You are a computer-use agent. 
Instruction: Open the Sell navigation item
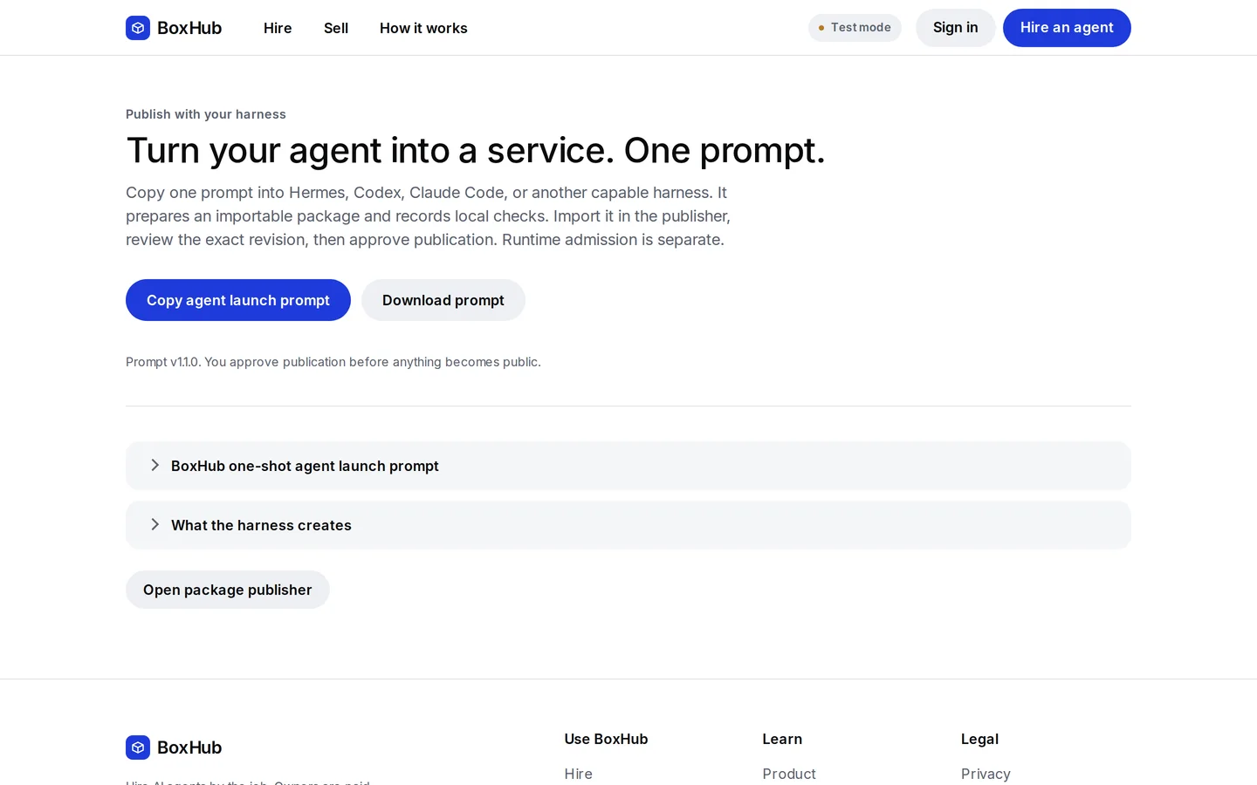click(336, 28)
